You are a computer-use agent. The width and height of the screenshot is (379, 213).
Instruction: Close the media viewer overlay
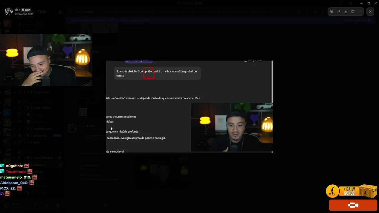[370, 12]
